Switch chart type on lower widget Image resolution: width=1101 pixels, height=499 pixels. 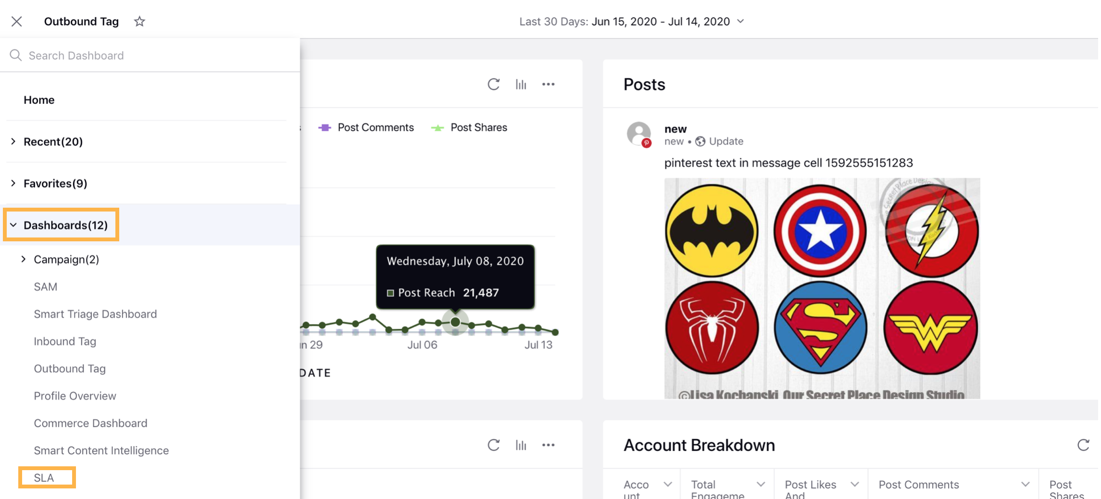(x=521, y=445)
